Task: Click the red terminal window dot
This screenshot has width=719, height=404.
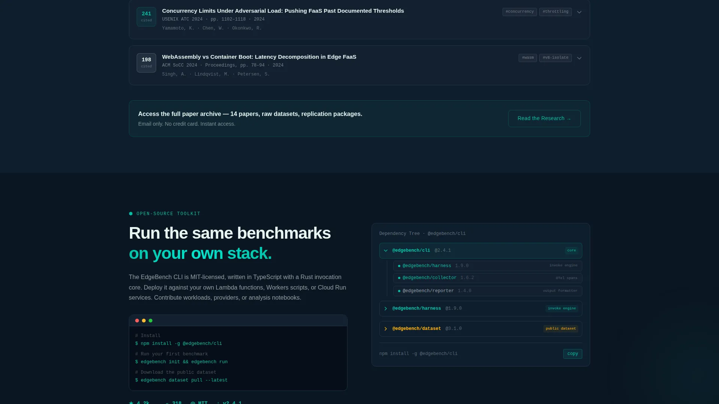Action: pos(137,321)
